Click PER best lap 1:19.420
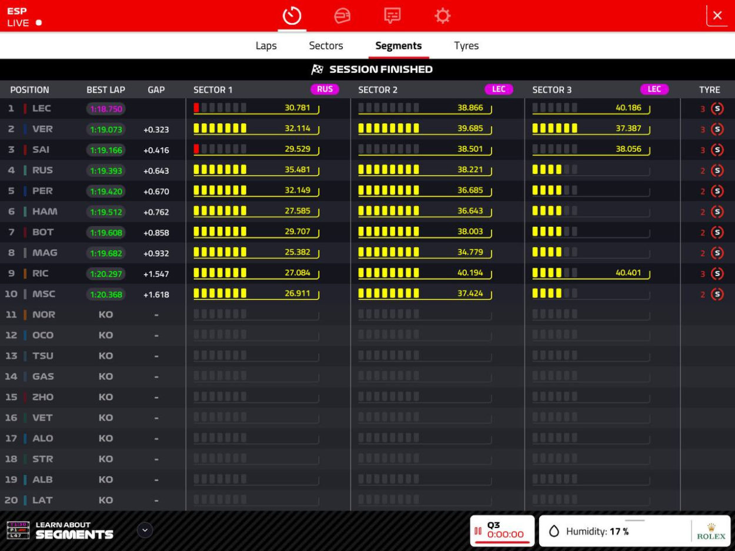Image resolution: width=735 pixels, height=551 pixels. click(106, 191)
